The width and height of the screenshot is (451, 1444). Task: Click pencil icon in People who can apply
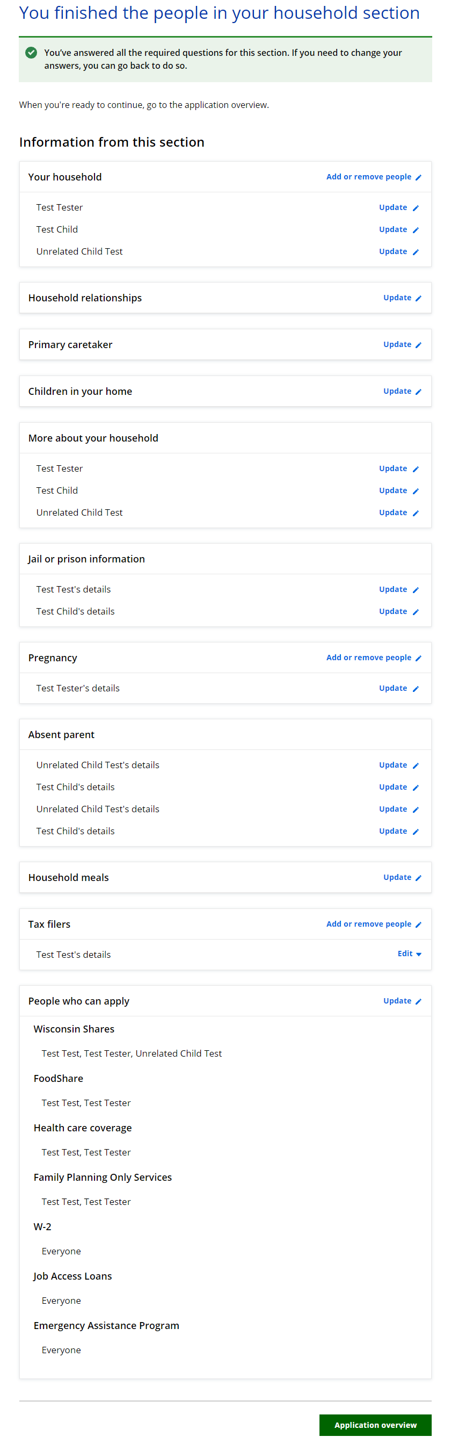tap(418, 1001)
